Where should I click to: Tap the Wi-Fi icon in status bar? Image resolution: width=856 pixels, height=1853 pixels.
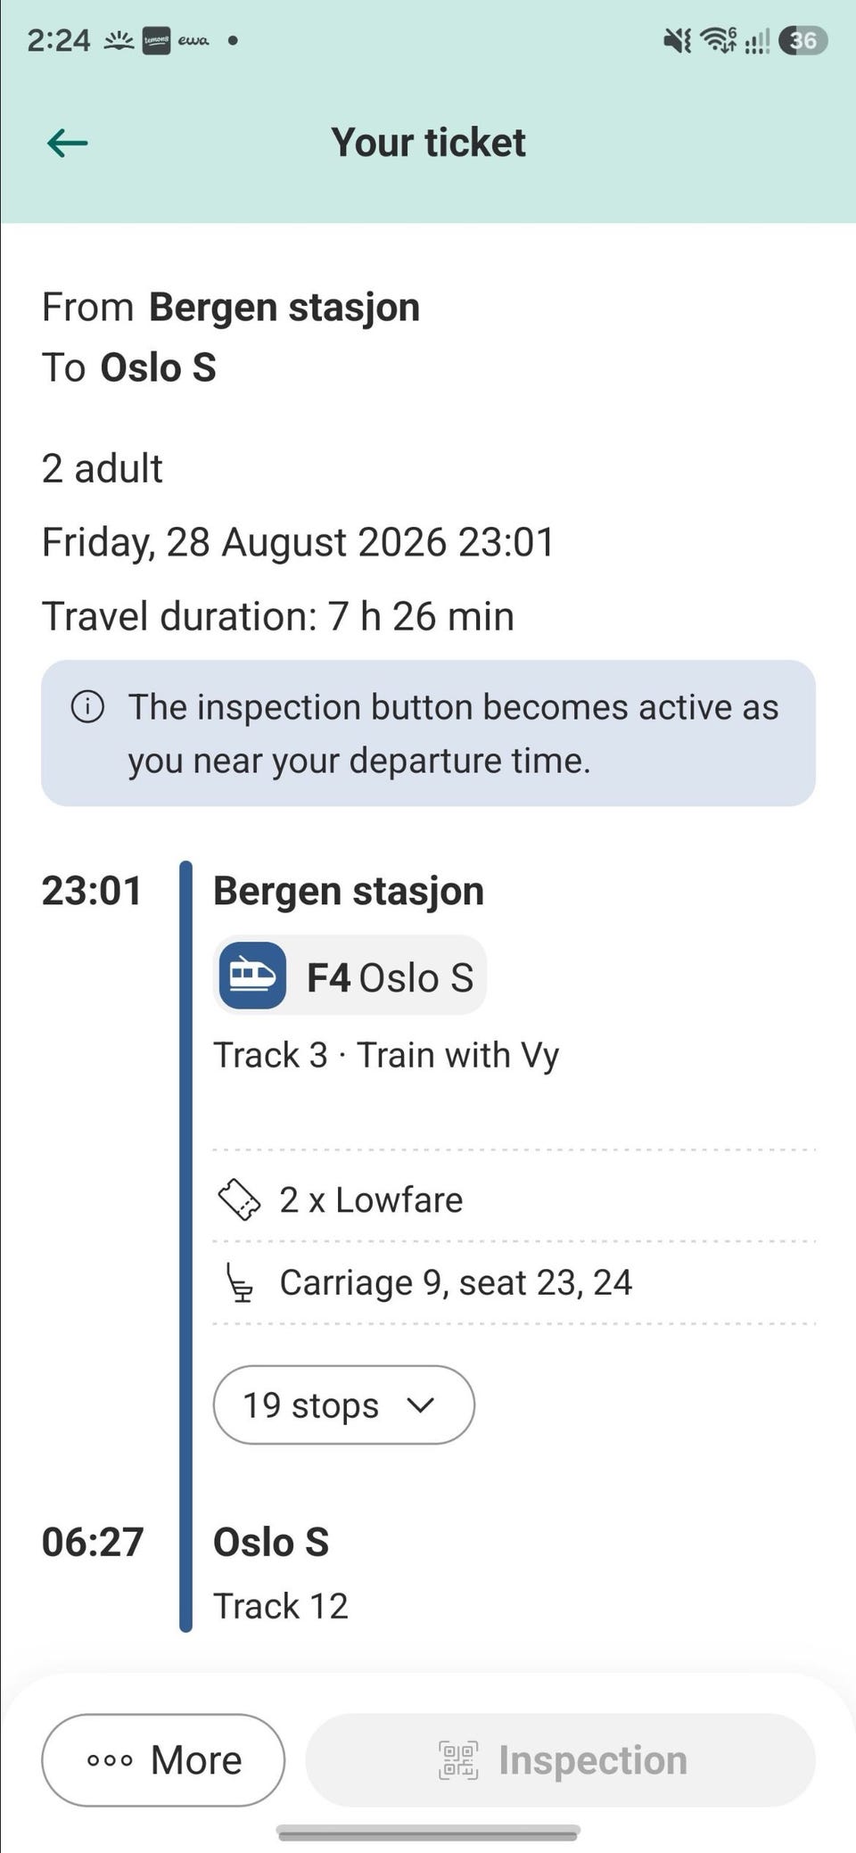pyautogui.click(x=719, y=40)
